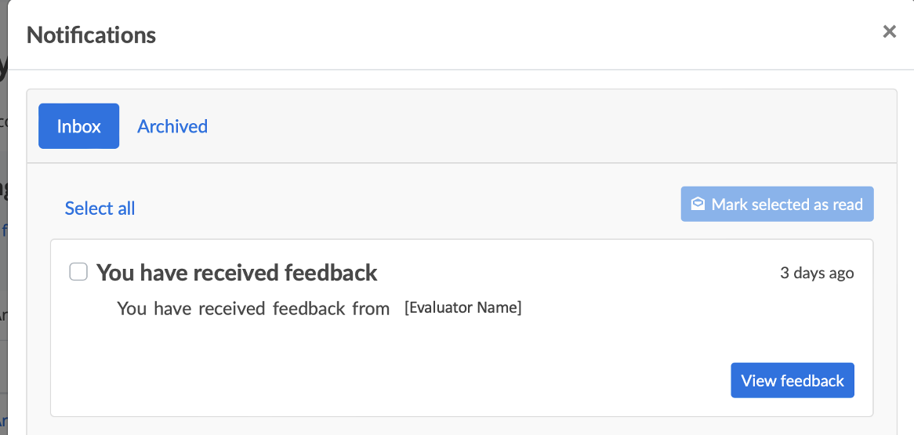This screenshot has height=435, width=914.
Task: Click the 3 days ago timestamp
Action: pos(817,273)
